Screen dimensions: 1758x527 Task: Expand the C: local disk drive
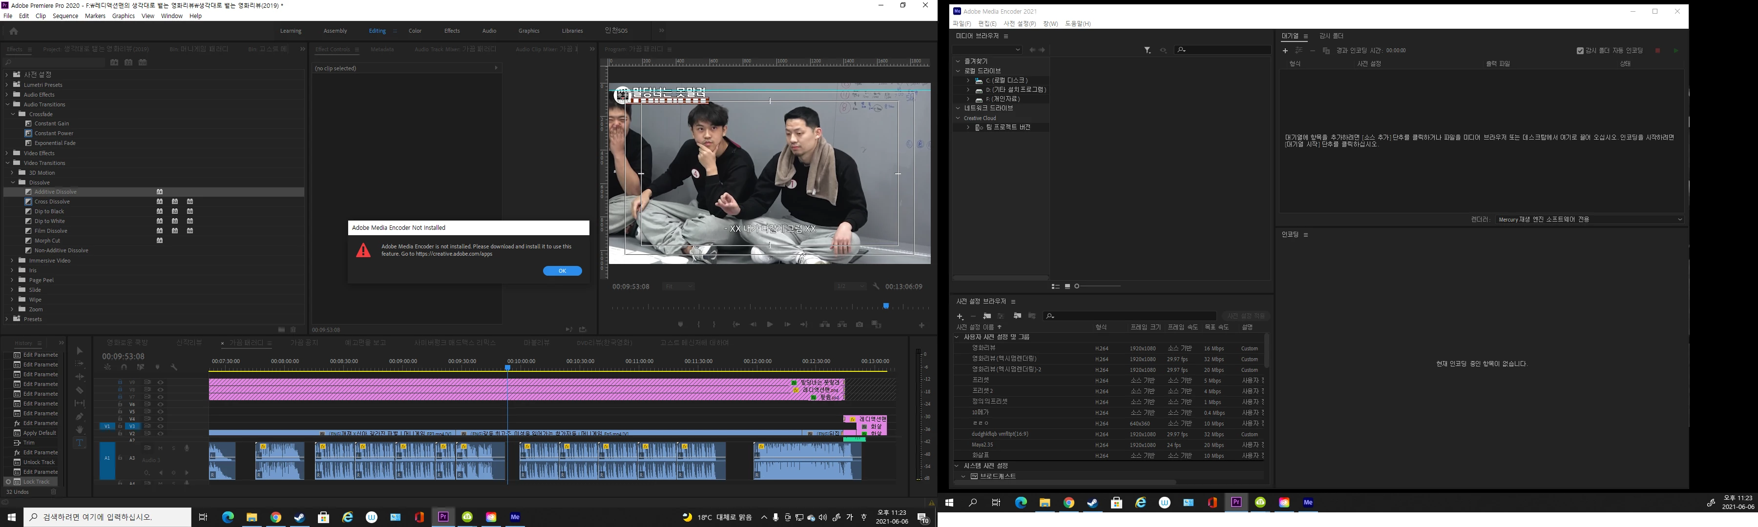968,81
